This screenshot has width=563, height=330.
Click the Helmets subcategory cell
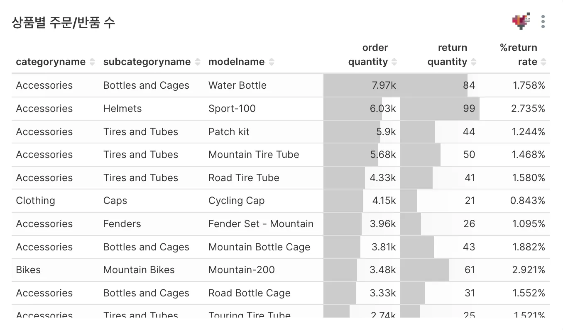(122, 109)
